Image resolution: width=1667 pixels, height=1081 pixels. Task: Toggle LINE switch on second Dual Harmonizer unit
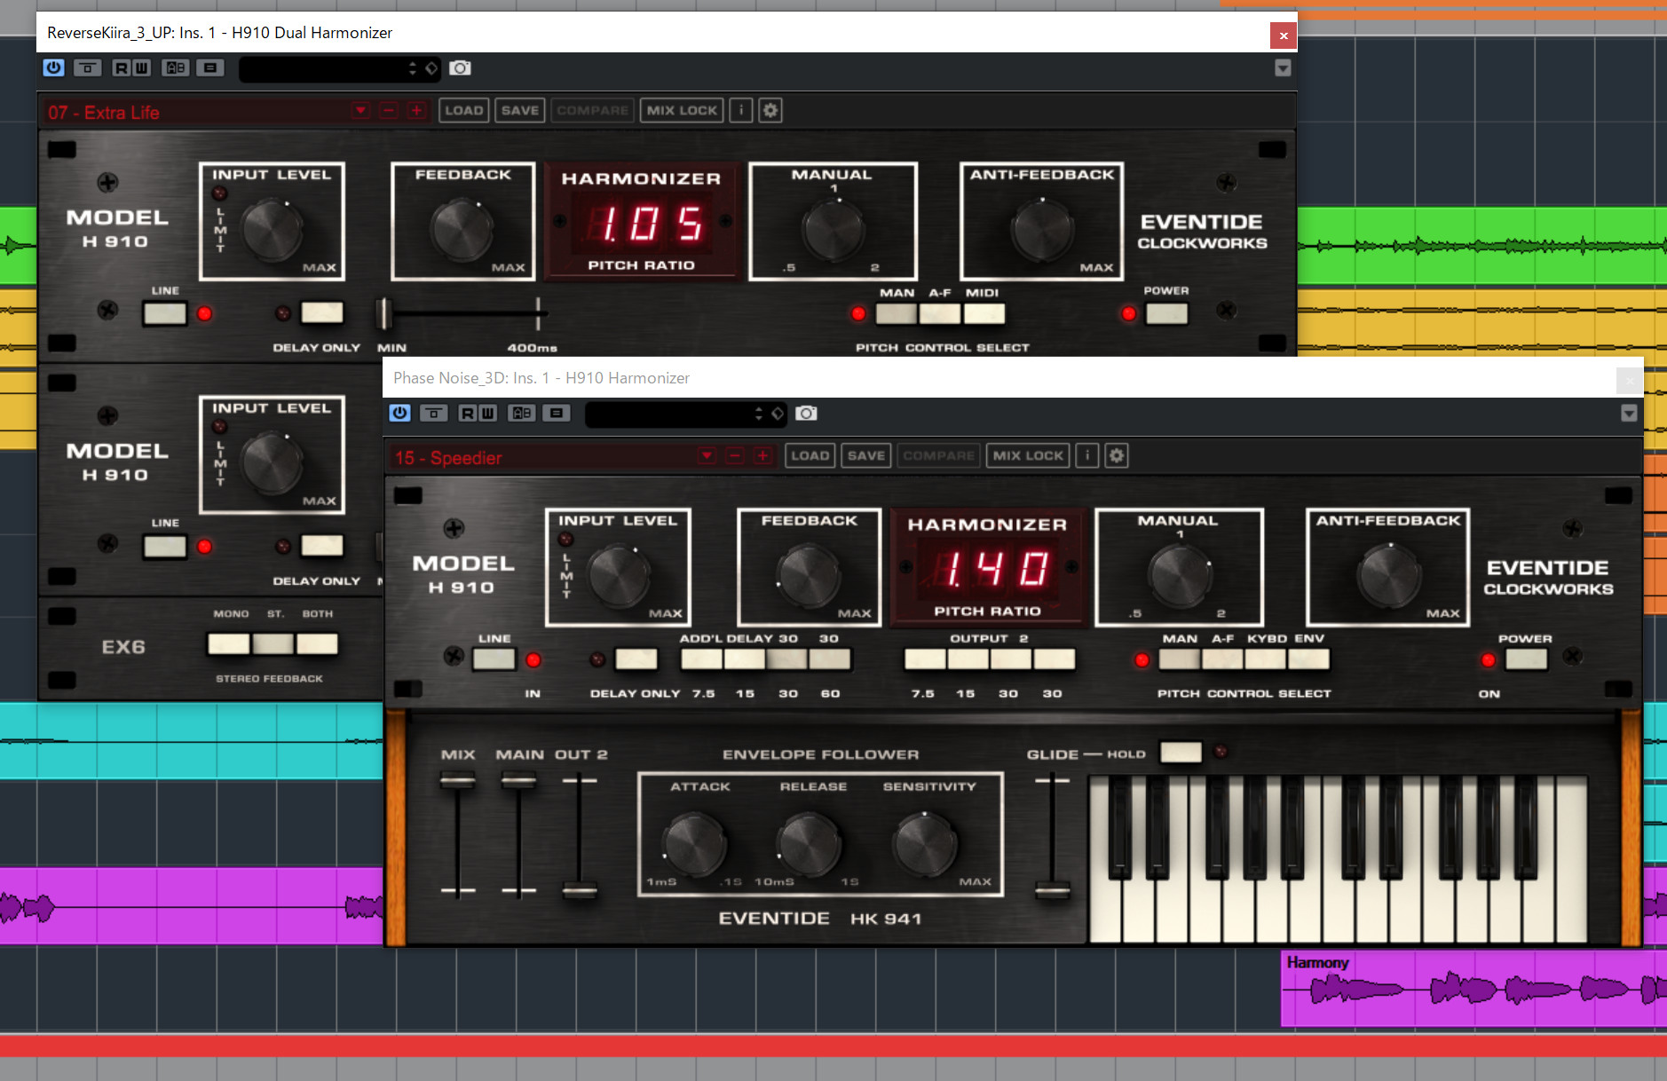[x=165, y=546]
